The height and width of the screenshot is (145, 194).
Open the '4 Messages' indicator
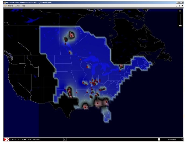(x=172, y=139)
